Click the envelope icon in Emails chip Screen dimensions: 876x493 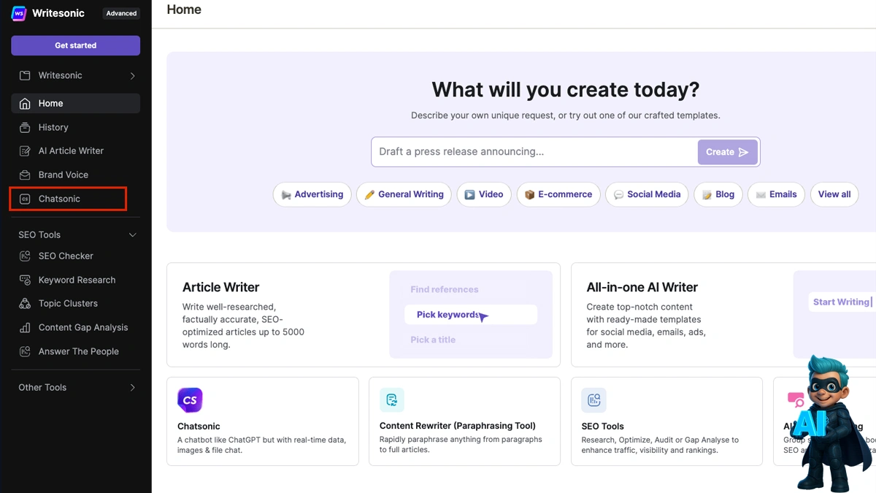[x=761, y=195]
